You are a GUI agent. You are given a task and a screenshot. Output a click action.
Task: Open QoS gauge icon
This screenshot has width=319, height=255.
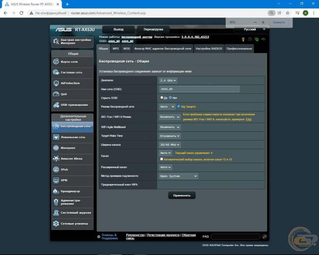(x=56, y=94)
